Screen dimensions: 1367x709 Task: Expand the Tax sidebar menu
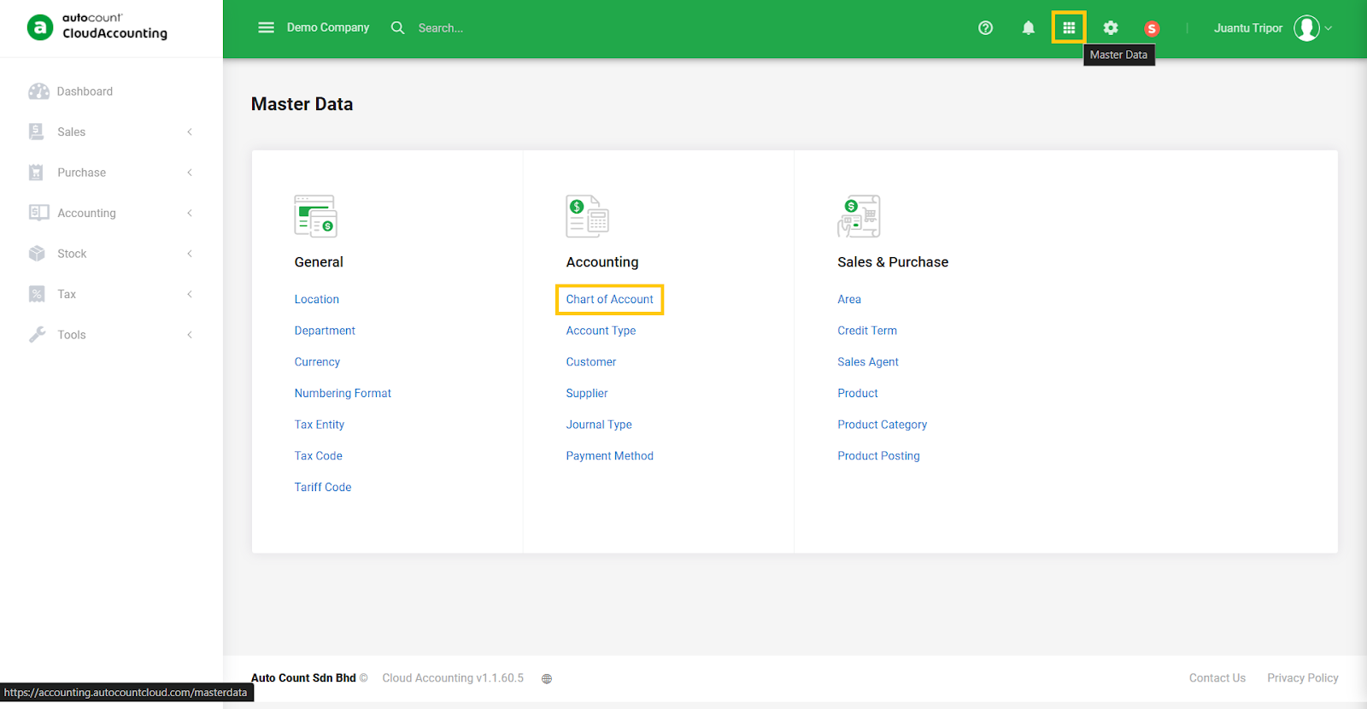click(x=111, y=294)
